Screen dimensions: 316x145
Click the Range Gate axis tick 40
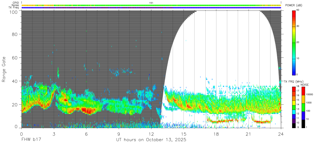click(15, 81)
